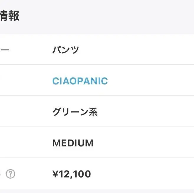194x194 pixels.
Task: Select the パンツ category value
Action: pyautogui.click(x=65, y=50)
